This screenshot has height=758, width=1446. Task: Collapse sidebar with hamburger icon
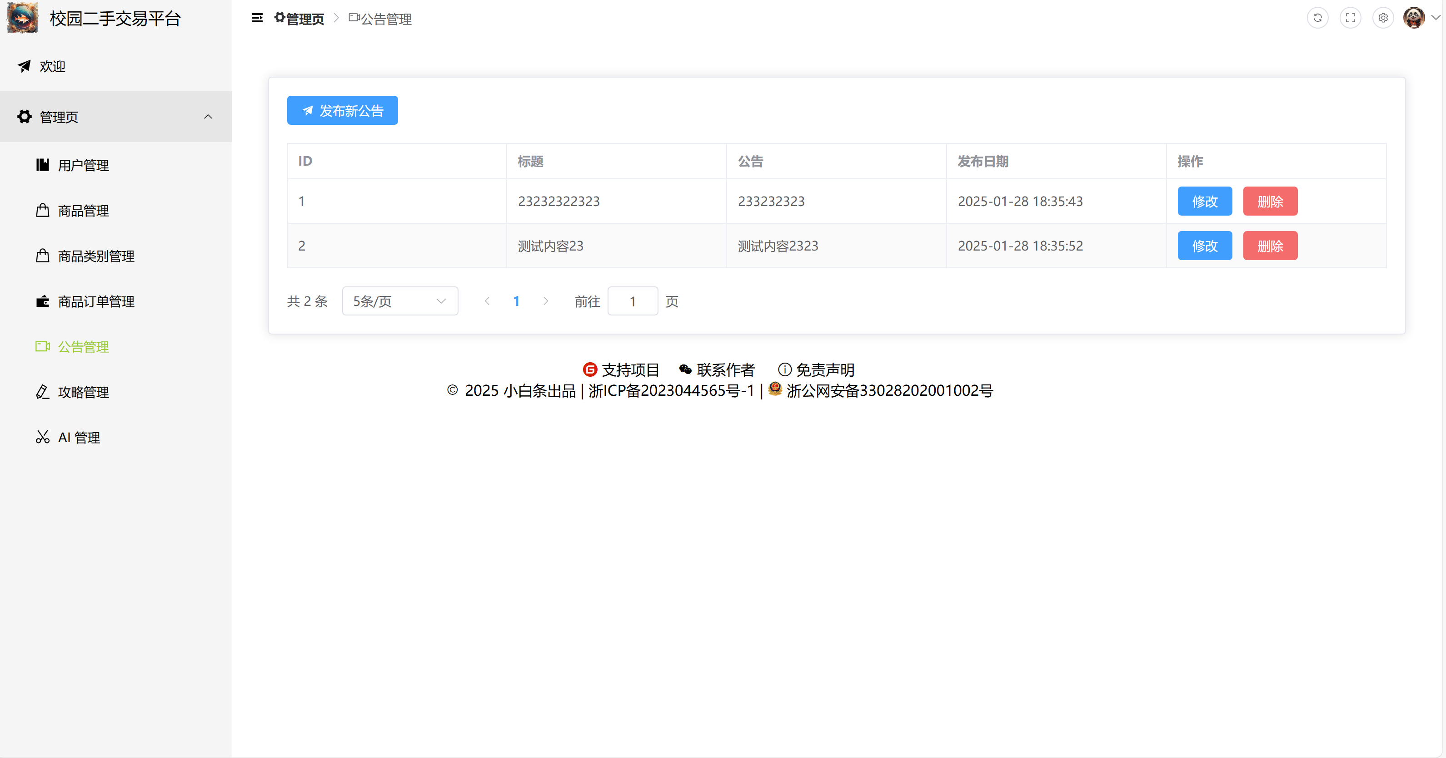point(257,18)
